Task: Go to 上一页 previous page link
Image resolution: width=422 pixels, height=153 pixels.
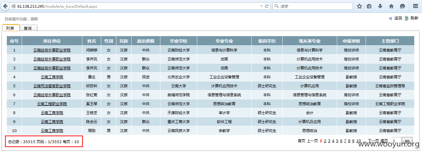Action: pos(312,141)
